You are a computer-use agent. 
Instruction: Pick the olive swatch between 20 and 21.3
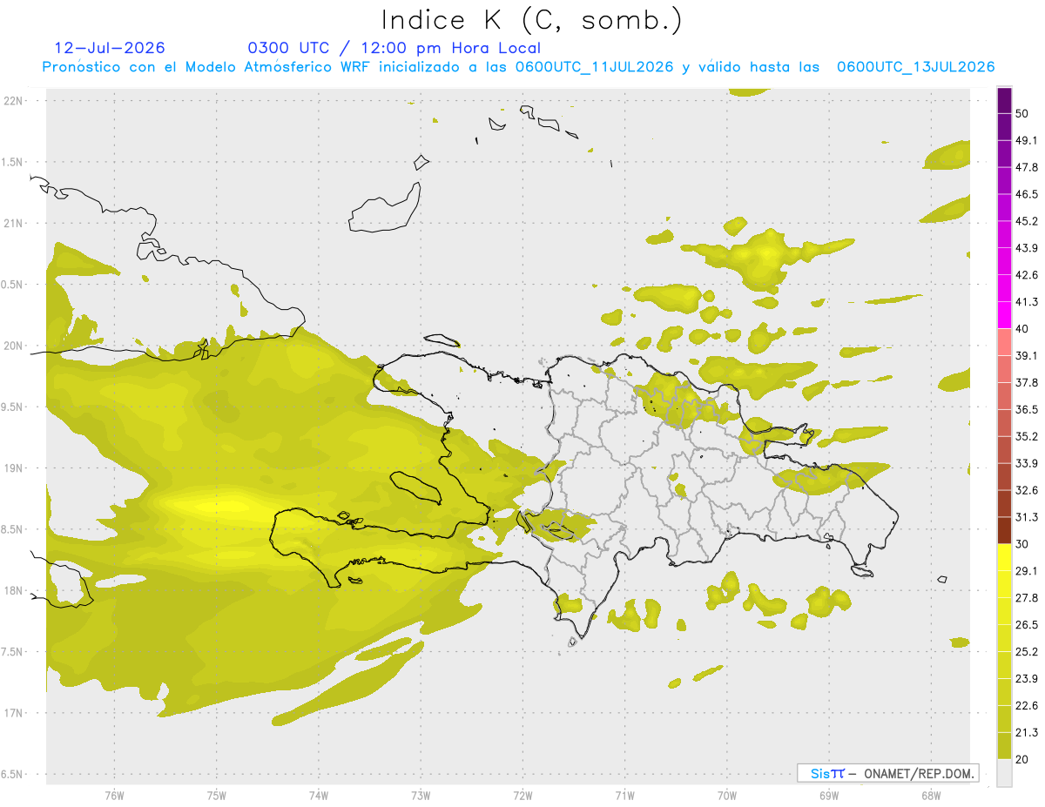coord(1004,746)
